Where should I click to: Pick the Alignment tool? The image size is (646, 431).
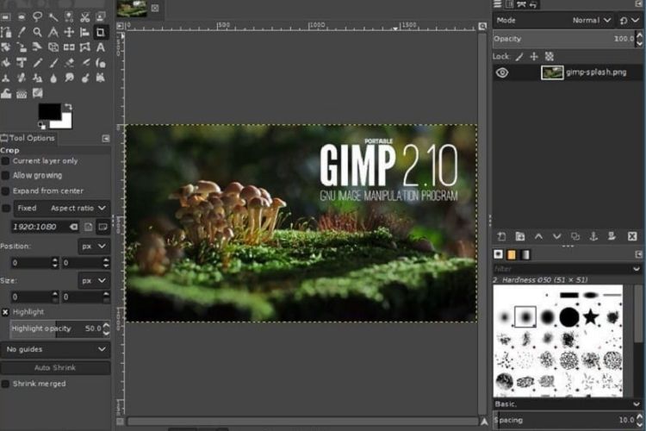tap(85, 32)
